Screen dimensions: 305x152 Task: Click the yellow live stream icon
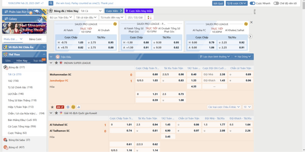click(73, 107)
